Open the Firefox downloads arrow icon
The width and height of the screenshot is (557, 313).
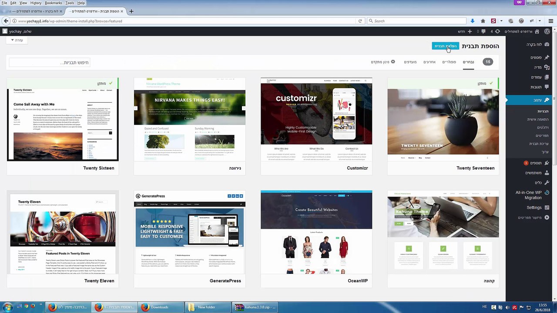click(473, 21)
